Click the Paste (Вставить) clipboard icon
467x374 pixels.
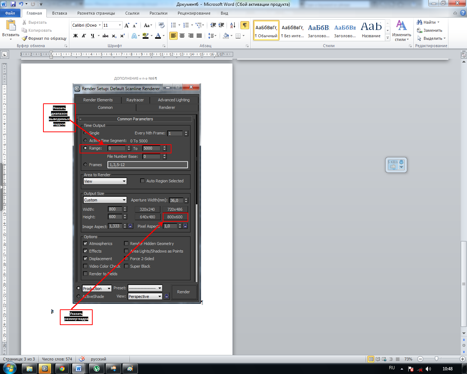[11, 26]
